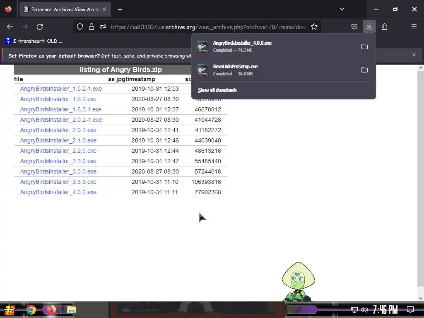Click the scrollbar down arrow
424x318 pixels.
(x=421, y=298)
